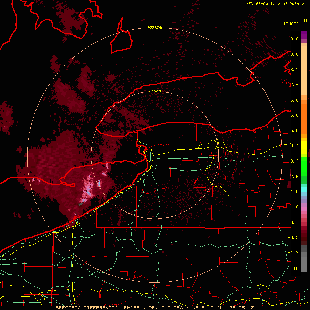Click the 6.6 scale value
310x310 pixels.
294,100
